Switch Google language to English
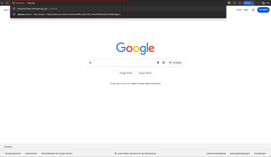The width and height of the screenshot is (271, 157). tap(134, 83)
